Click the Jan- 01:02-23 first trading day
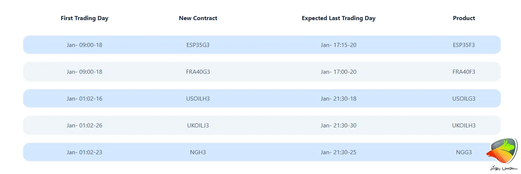The image size is (521, 174). 84,152
